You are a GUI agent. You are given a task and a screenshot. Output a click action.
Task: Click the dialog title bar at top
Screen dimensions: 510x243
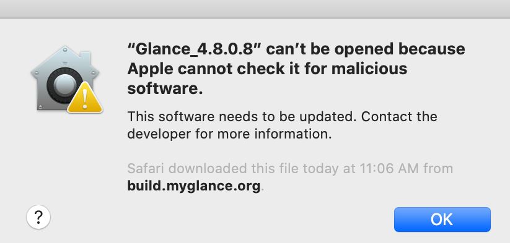[x=255, y=9]
